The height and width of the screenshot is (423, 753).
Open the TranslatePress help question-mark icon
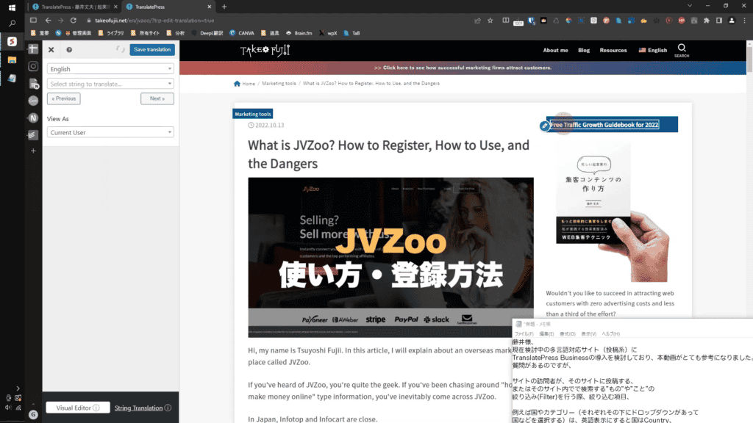coord(69,50)
